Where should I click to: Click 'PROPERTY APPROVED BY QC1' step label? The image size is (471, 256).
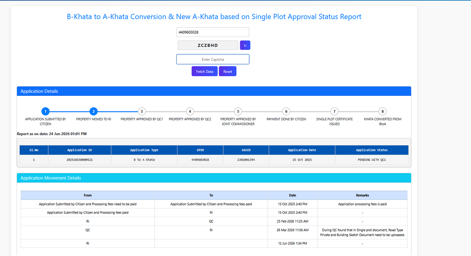point(142,119)
